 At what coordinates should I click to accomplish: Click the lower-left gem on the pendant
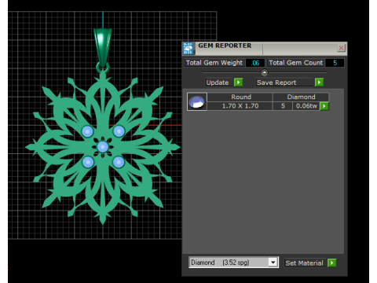coord(88,162)
